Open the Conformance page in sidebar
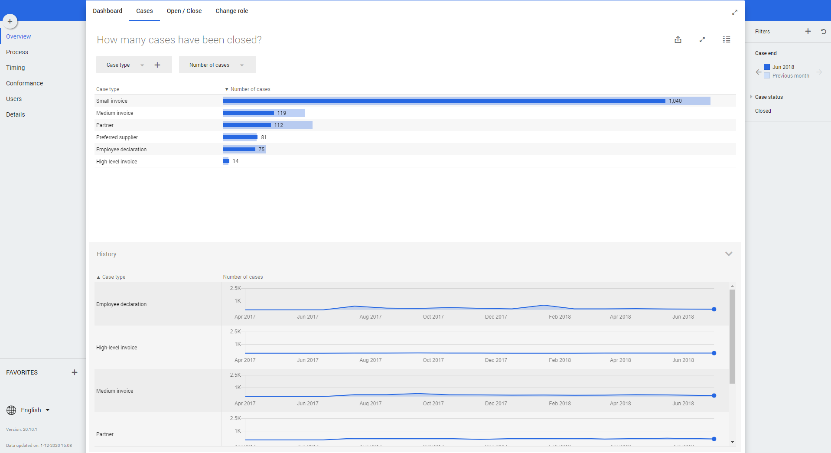This screenshot has height=453, width=831. pos(25,83)
